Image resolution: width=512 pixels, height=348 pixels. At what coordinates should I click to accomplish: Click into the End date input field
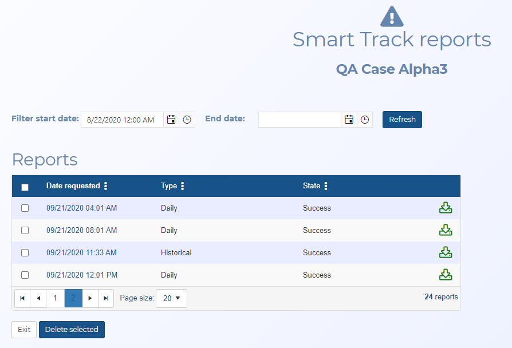tap(300, 120)
